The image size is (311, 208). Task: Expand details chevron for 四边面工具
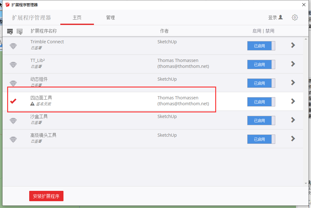(293, 101)
